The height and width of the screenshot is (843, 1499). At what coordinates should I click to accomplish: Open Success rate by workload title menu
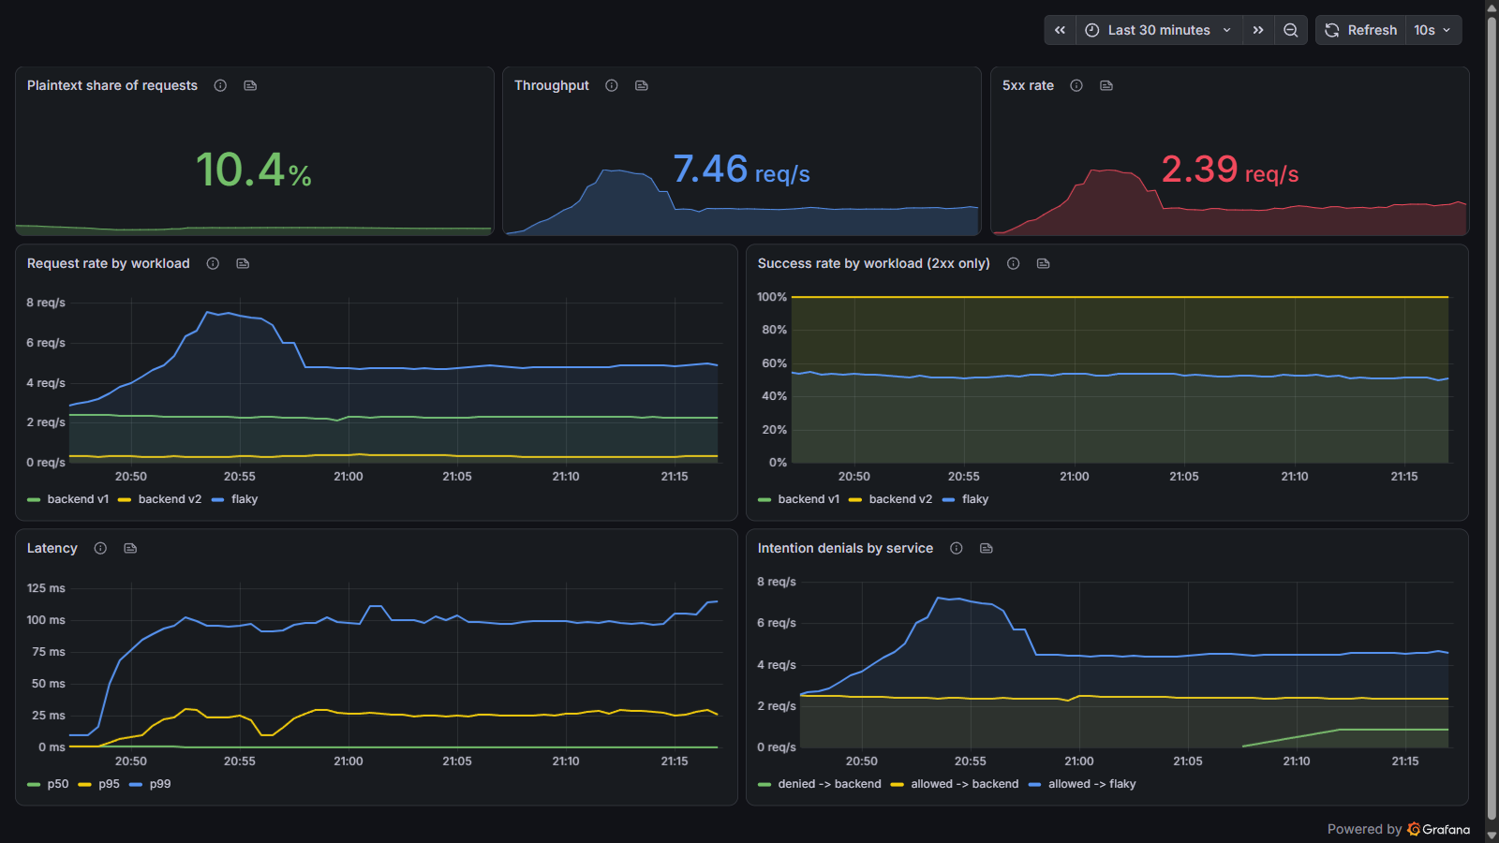coord(874,263)
